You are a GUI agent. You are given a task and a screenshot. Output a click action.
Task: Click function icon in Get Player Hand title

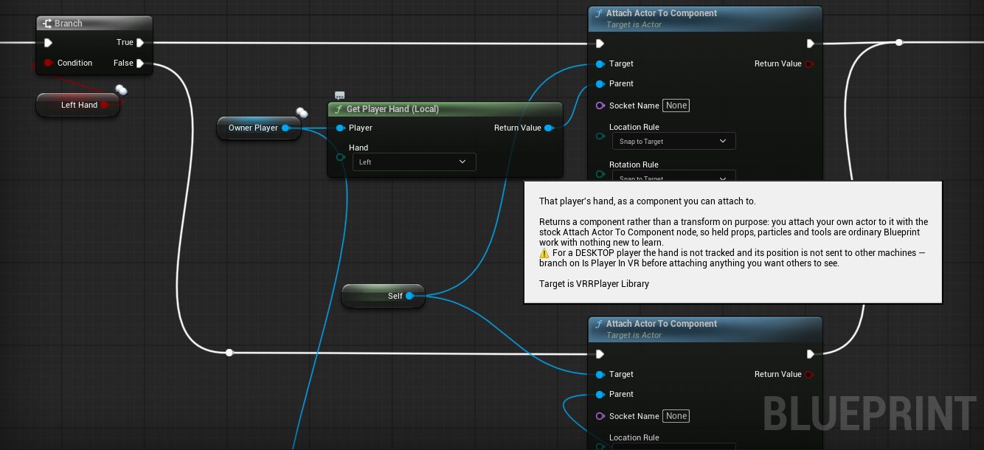click(339, 109)
